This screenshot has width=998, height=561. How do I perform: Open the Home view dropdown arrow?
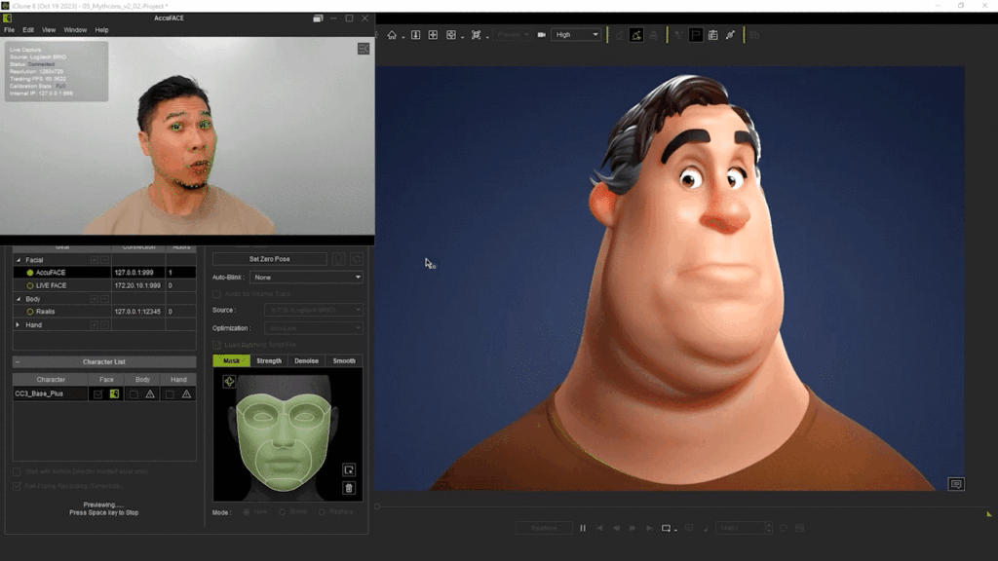click(x=403, y=37)
